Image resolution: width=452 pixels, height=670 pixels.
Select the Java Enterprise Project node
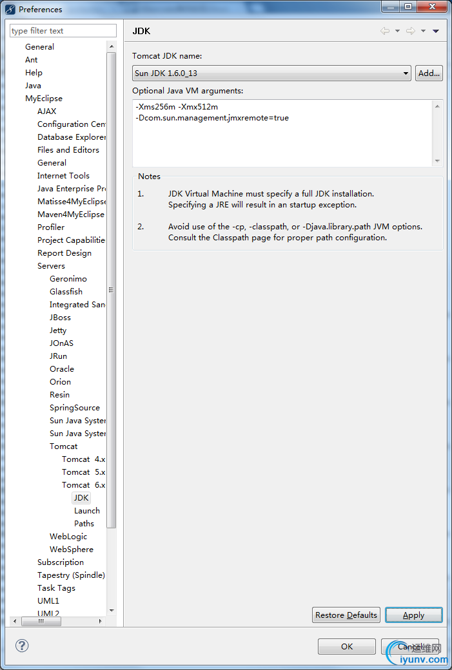point(72,188)
